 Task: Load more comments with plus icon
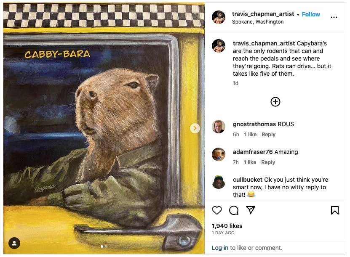point(275,102)
